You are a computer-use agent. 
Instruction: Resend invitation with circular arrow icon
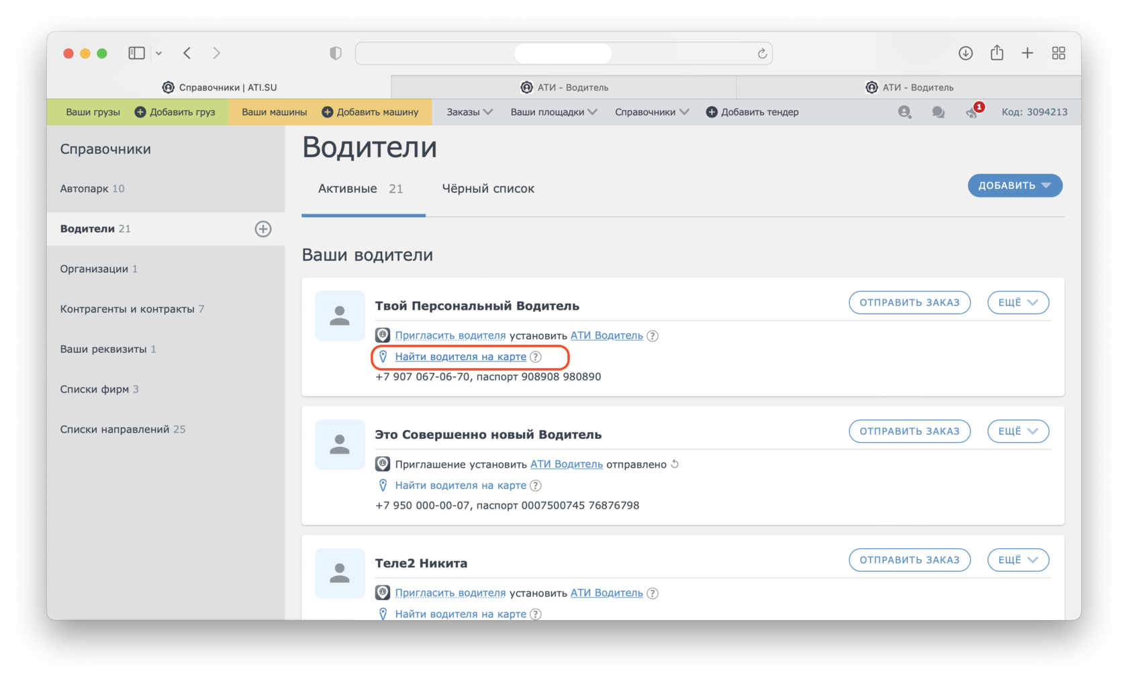point(675,464)
